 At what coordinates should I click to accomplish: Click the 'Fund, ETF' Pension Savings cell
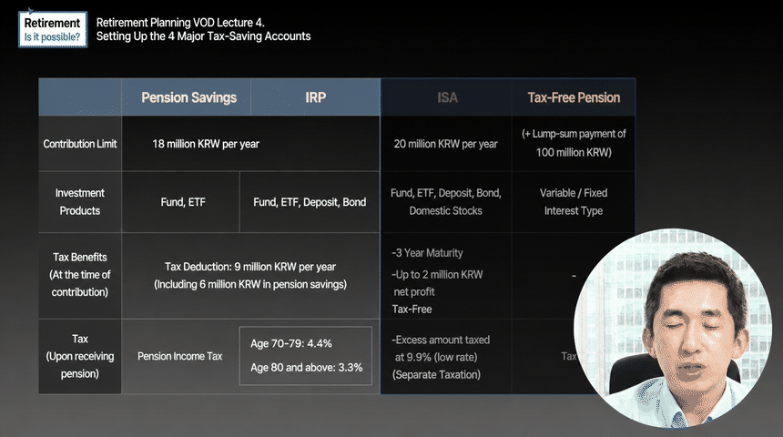(181, 202)
